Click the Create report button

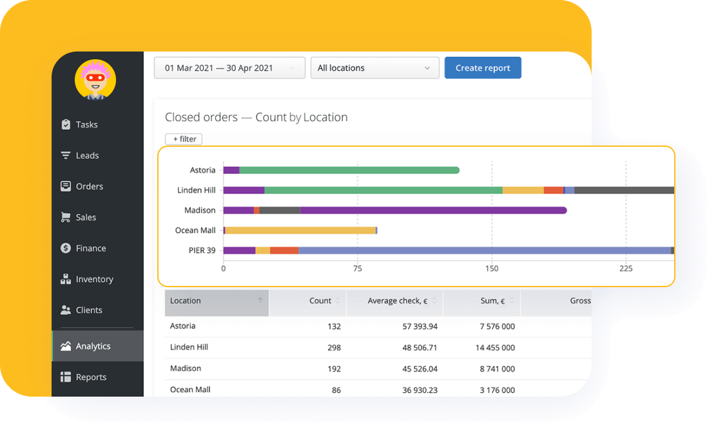pyautogui.click(x=483, y=68)
